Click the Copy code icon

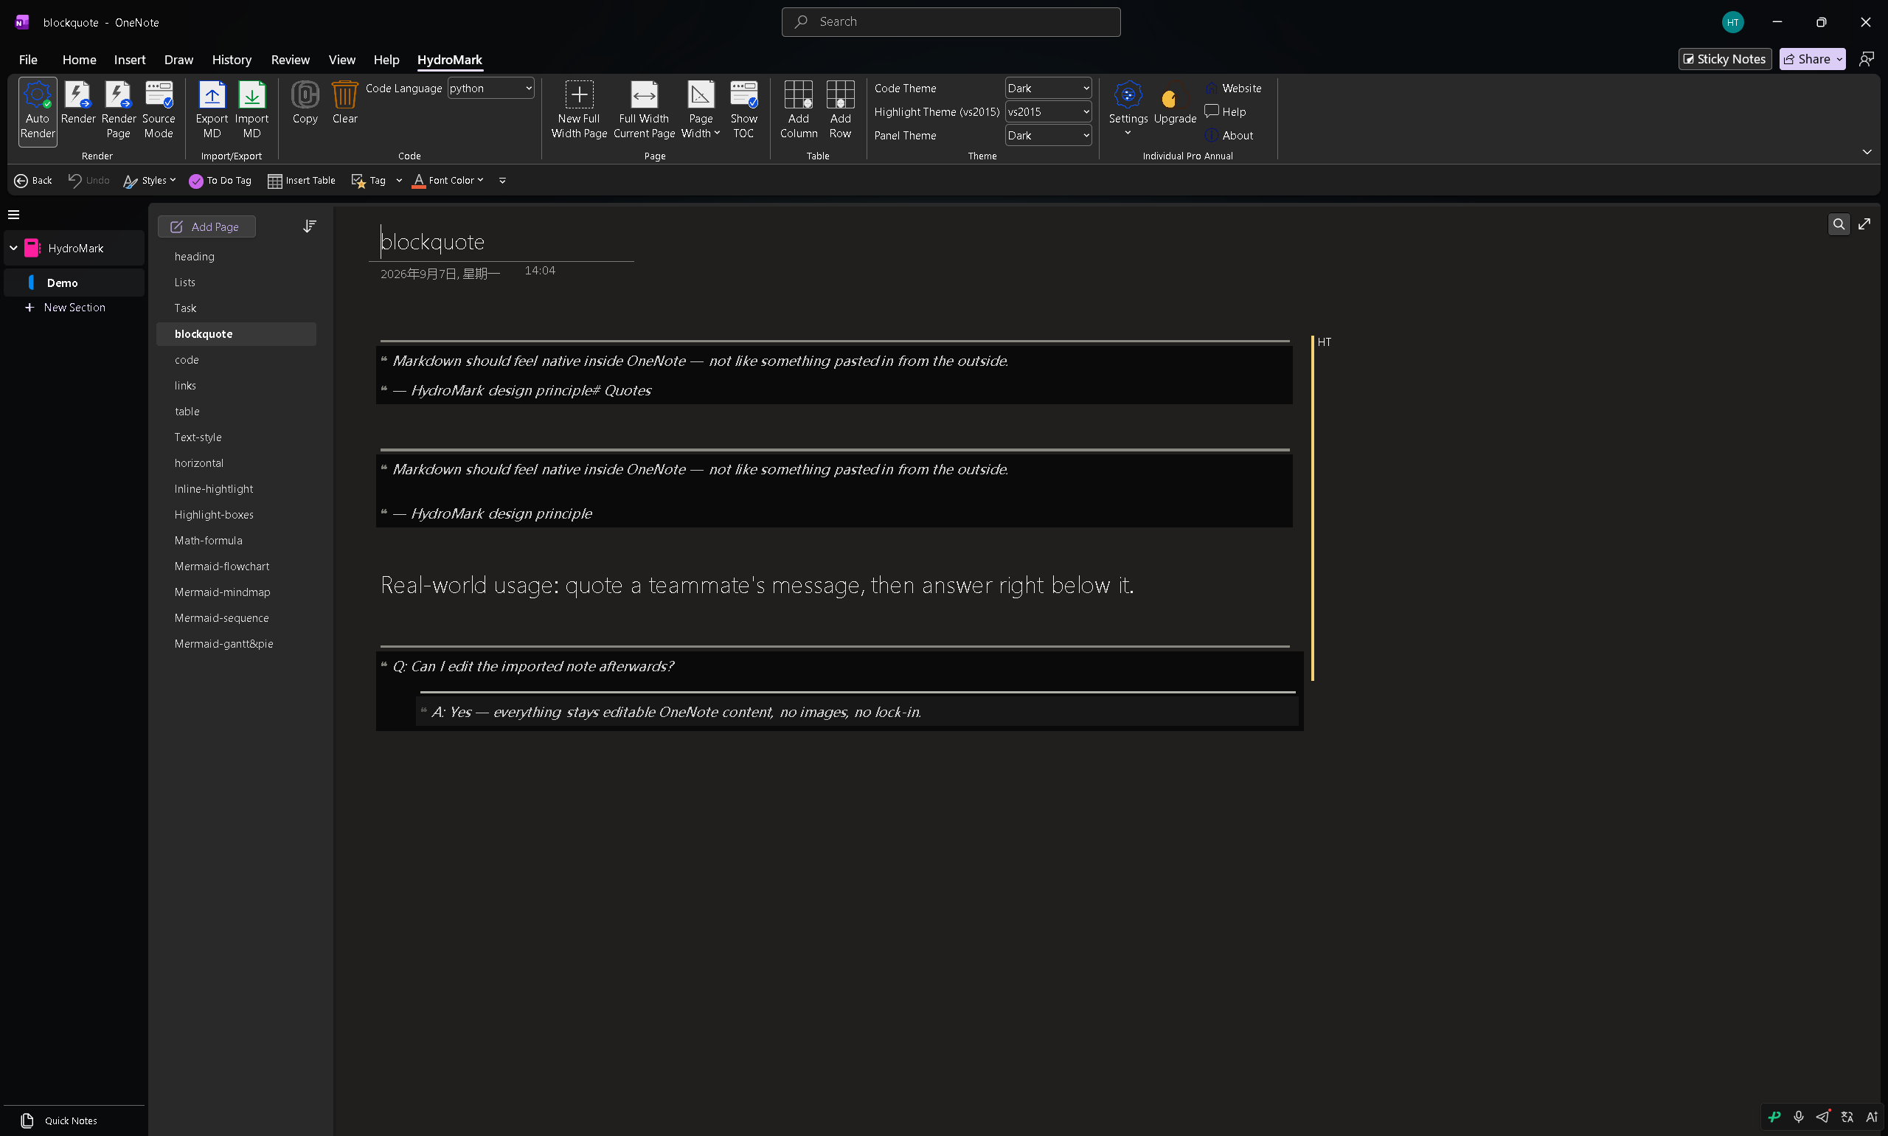pyautogui.click(x=305, y=103)
